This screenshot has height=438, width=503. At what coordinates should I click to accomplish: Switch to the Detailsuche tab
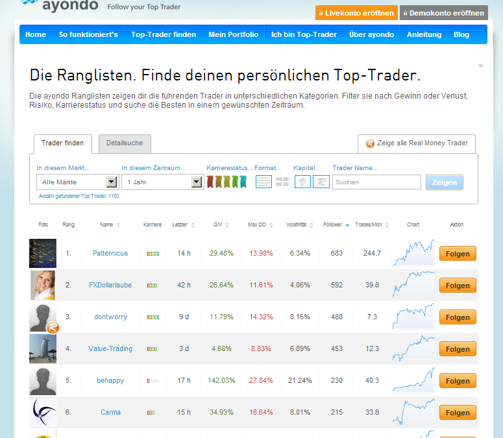pyautogui.click(x=125, y=143)
